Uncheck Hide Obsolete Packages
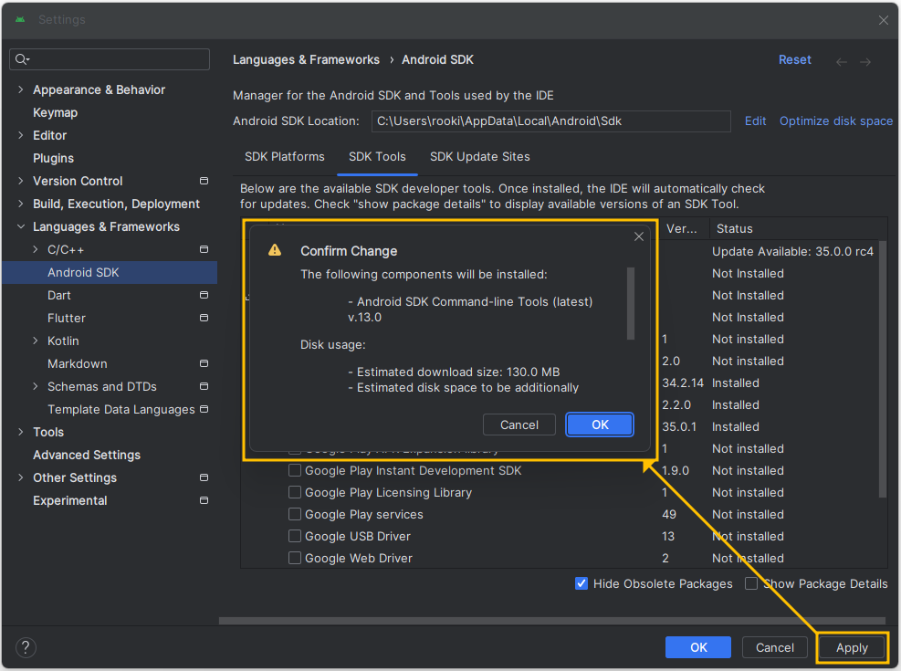Viewport: 901px width, 671px height. (x=581, y=583)
